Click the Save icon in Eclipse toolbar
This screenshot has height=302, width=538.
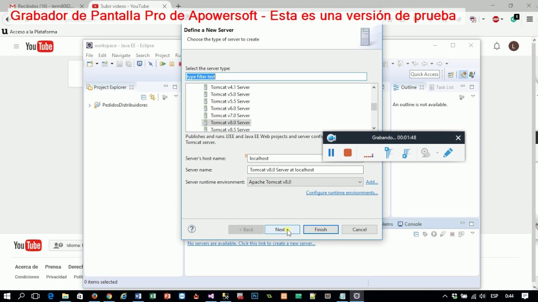[119, 64]
